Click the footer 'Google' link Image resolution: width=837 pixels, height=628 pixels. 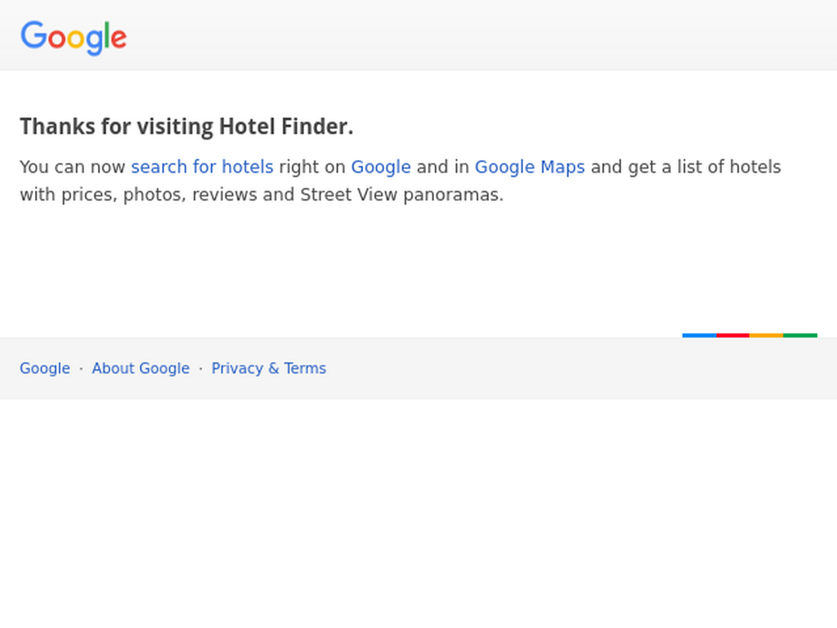pyautogui.click(x=45, y=369)
